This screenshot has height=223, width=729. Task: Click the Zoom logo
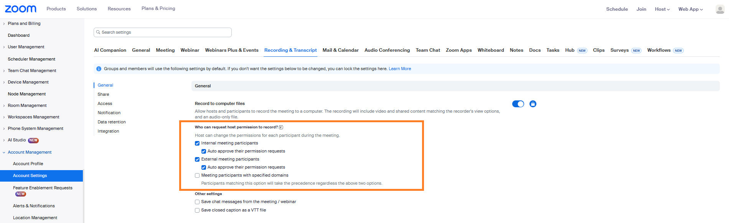(x=20, y=9)
